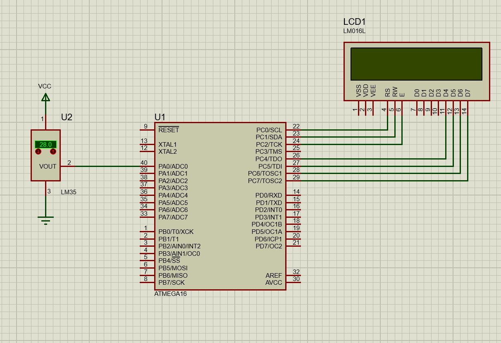Image resolution: width=501 pixels, height=343 pixels.
Task: Click the VEE pin label on LCD1
Action: coord(373,91)
